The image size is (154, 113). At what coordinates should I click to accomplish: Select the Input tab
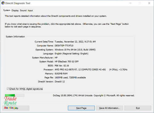pyautogui.click(x=30, y=10)
